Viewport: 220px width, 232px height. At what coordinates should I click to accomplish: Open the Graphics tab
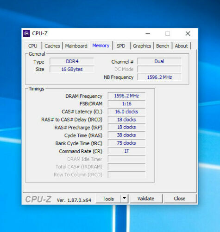tap(142, 46)
